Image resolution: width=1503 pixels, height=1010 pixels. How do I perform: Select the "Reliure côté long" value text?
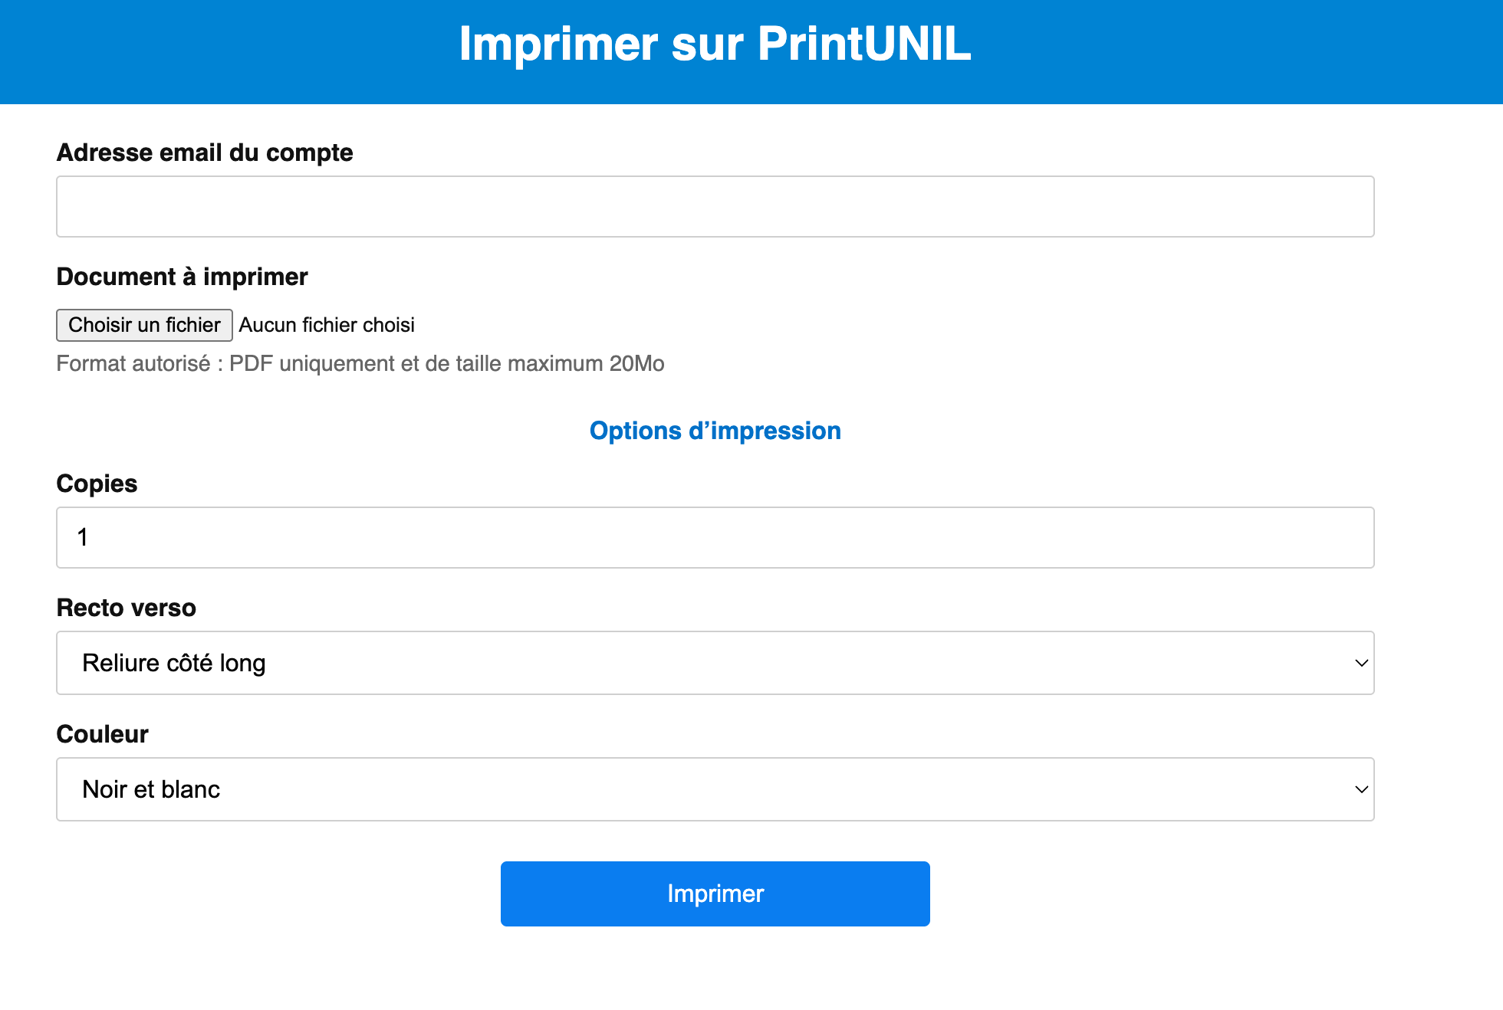pos(174,663)
